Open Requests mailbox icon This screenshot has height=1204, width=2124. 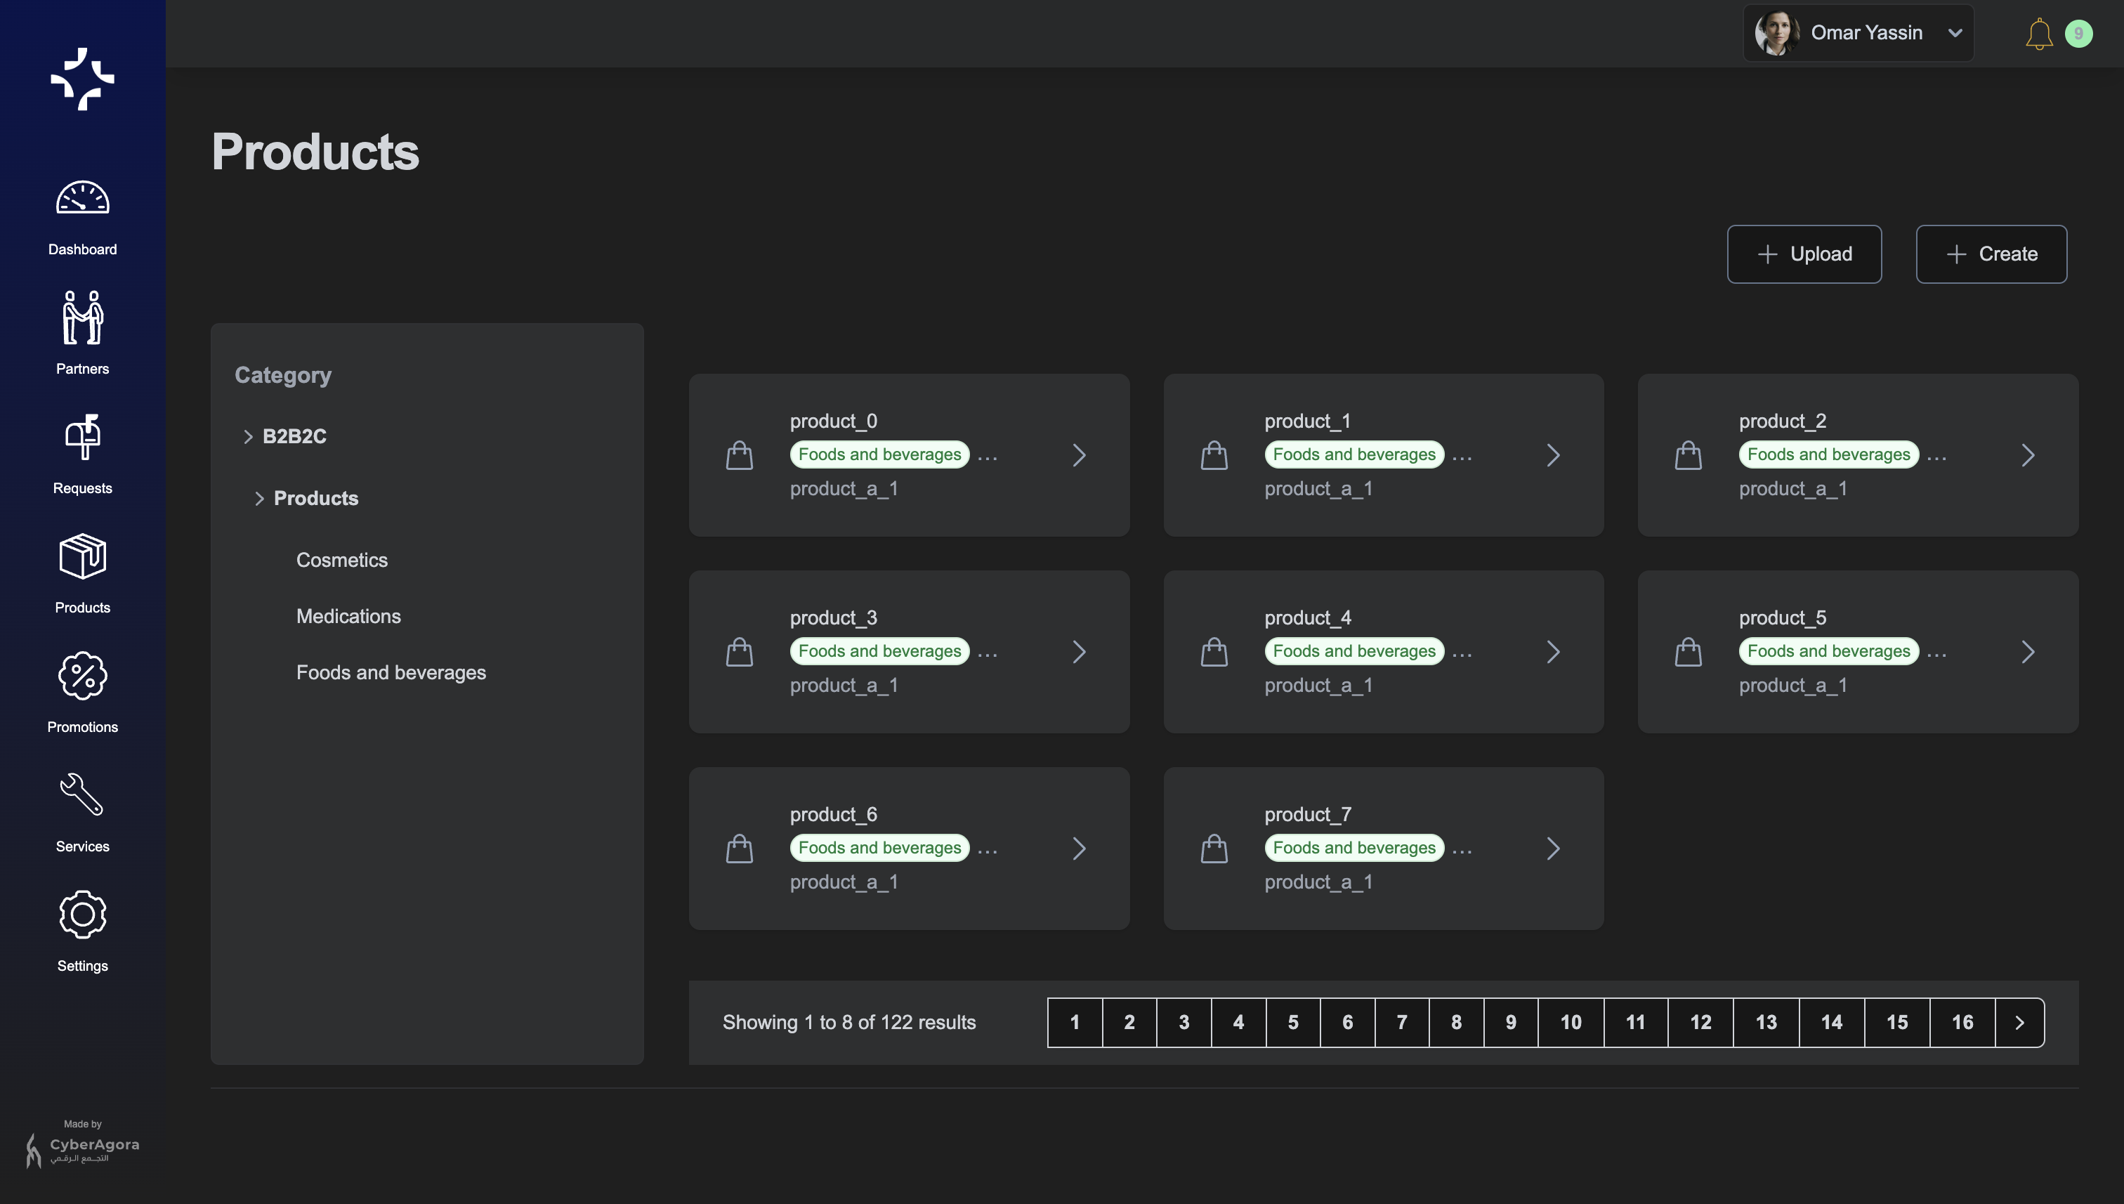coord(82,437)
